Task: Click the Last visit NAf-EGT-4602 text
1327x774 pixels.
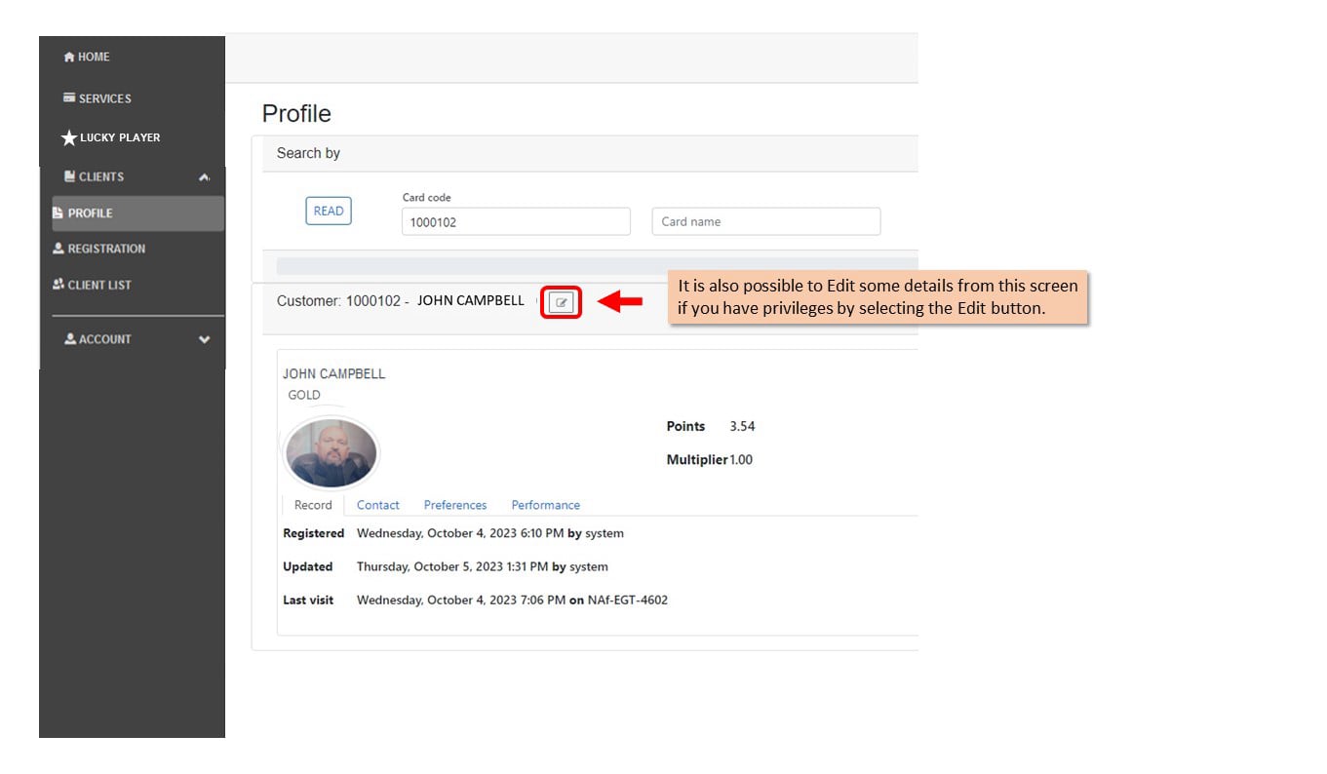Action: click(x=628, y=600)
